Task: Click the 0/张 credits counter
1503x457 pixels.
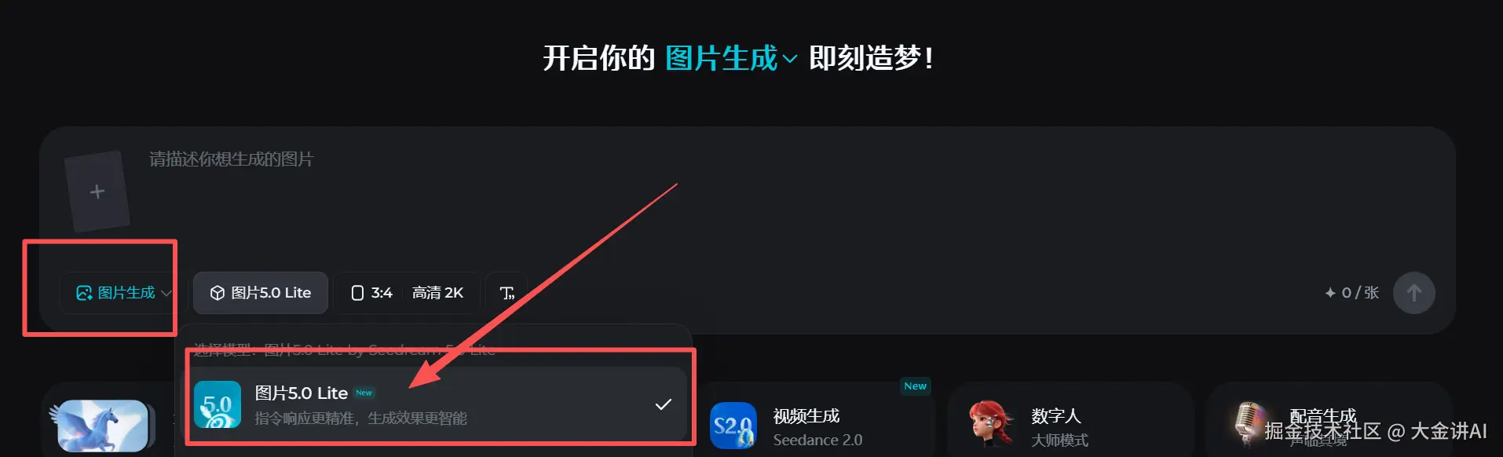Action: (1351, 293)
